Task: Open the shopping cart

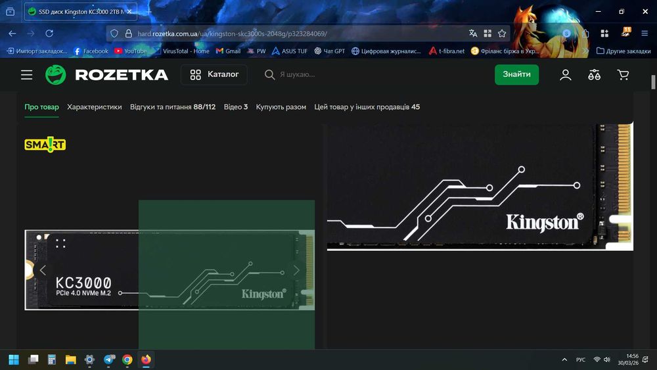Action: point(623,74)
